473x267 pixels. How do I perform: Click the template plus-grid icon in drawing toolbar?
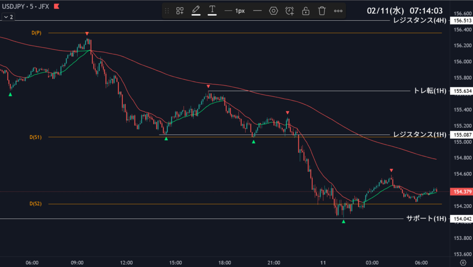tap(180, 11)
